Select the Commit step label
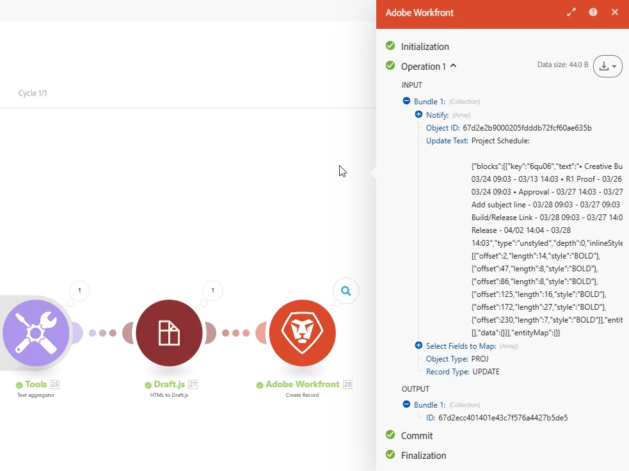 (x=417, y=436)
